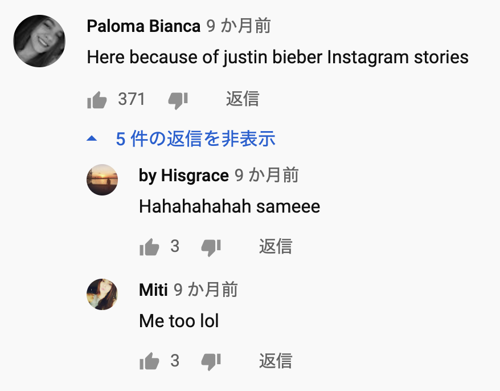Dislike Miti's "Me too lol" reply

[x=211, y=361]
